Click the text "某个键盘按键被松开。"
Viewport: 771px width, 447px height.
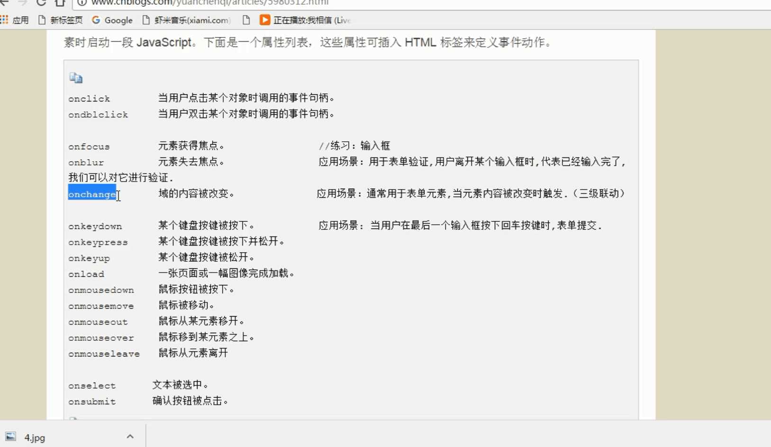coord(207,257)
